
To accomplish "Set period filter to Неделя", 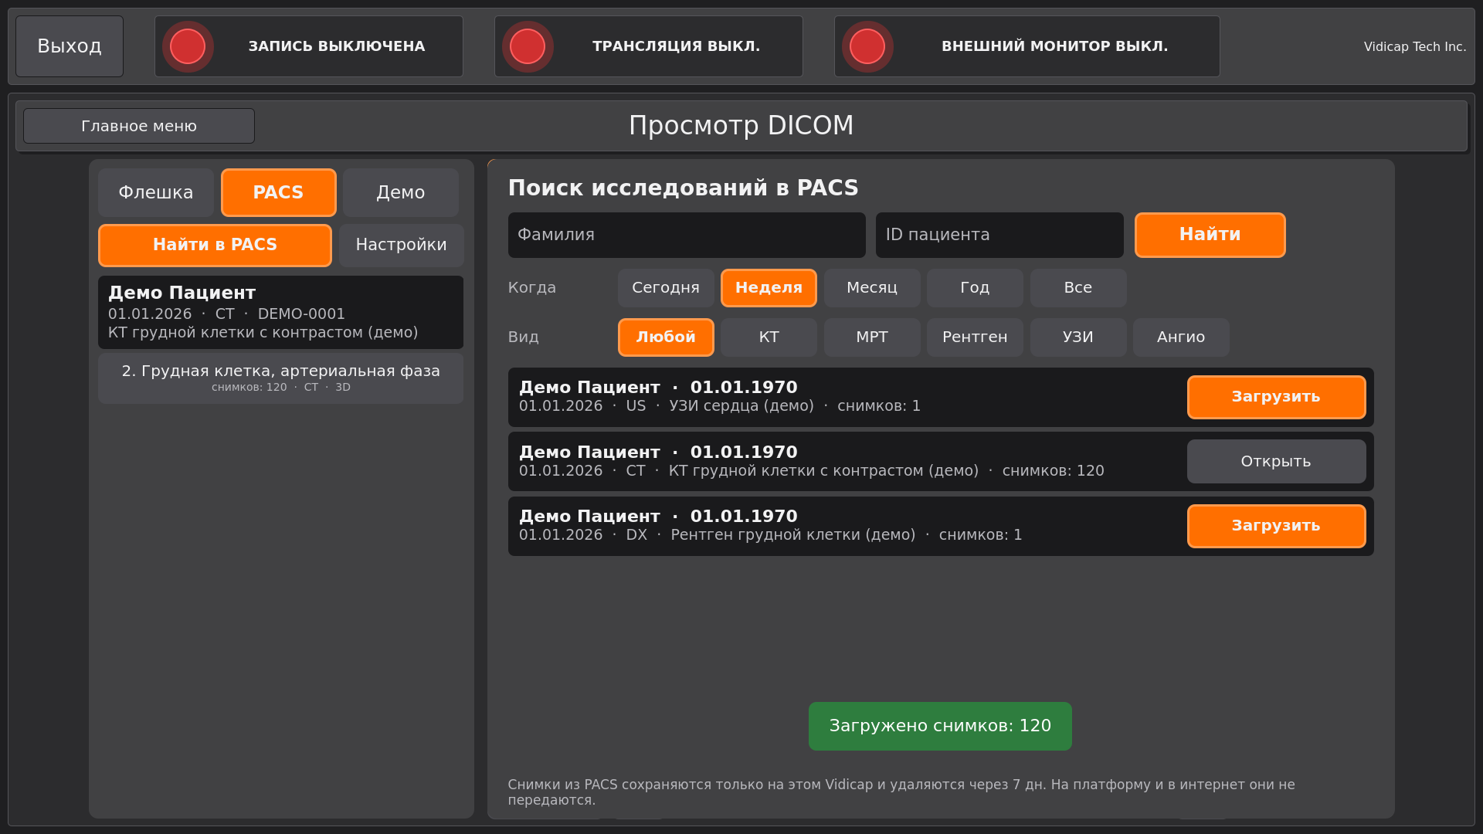I will (x=769, y=288).
